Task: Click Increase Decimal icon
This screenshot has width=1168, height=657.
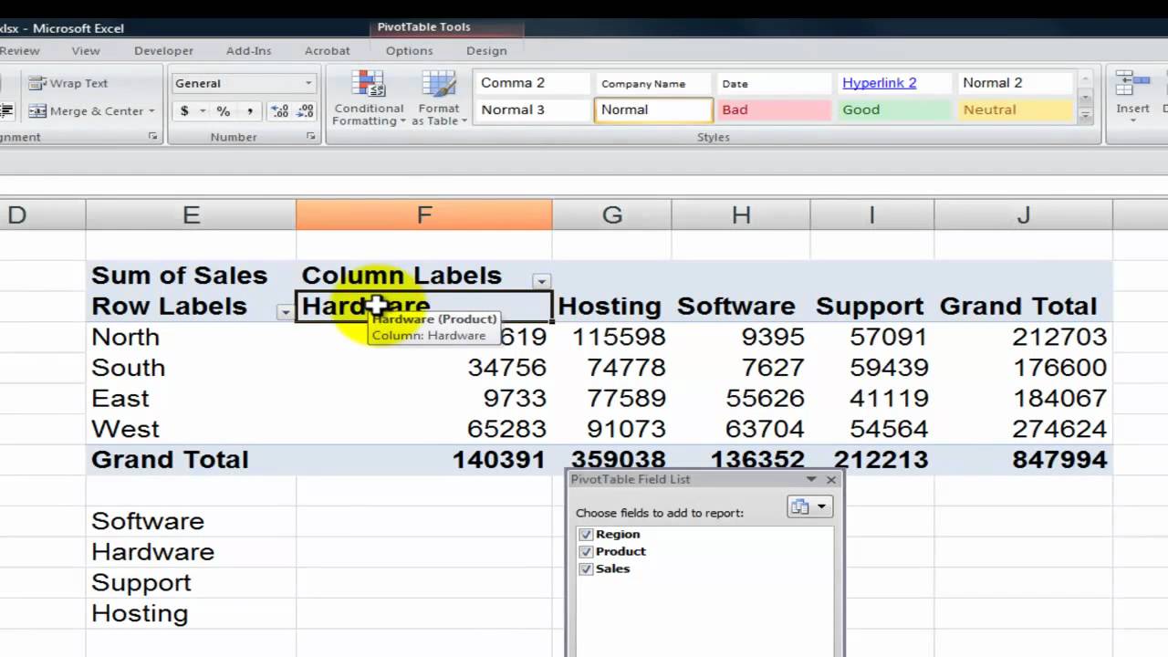Action: pyautogui.click(x=280, y=111)
